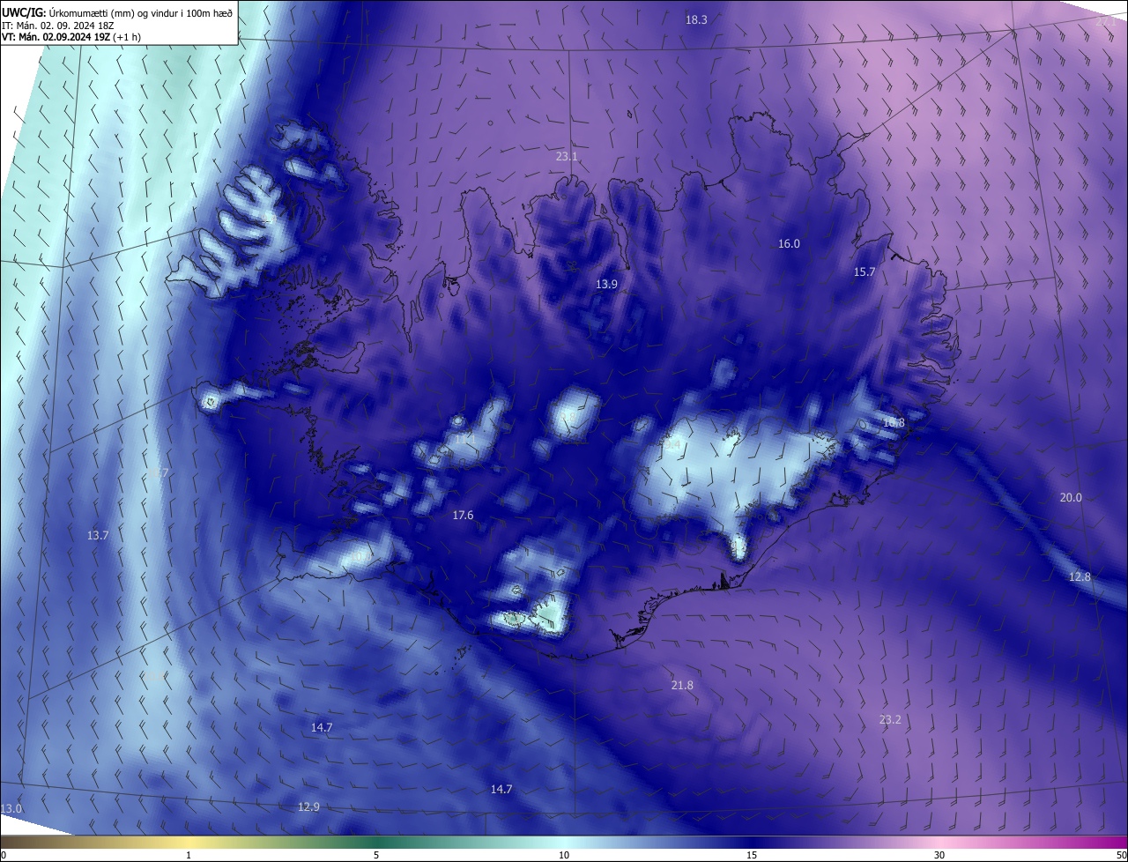1128x862 pixels.
Task: Click the 0 tick on the color scale
Action: click(4, 855)
